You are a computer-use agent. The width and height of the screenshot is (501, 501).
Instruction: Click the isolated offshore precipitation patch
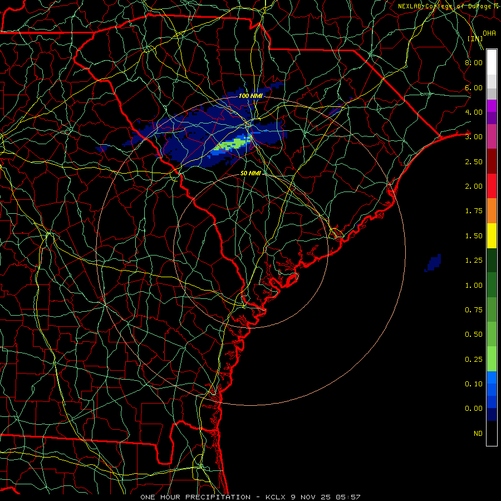click(x=433, y=263)
